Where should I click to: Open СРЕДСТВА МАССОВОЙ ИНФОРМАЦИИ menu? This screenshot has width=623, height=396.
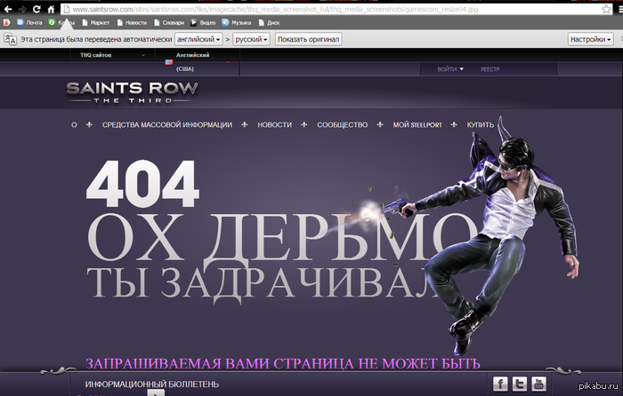point(167,125)
